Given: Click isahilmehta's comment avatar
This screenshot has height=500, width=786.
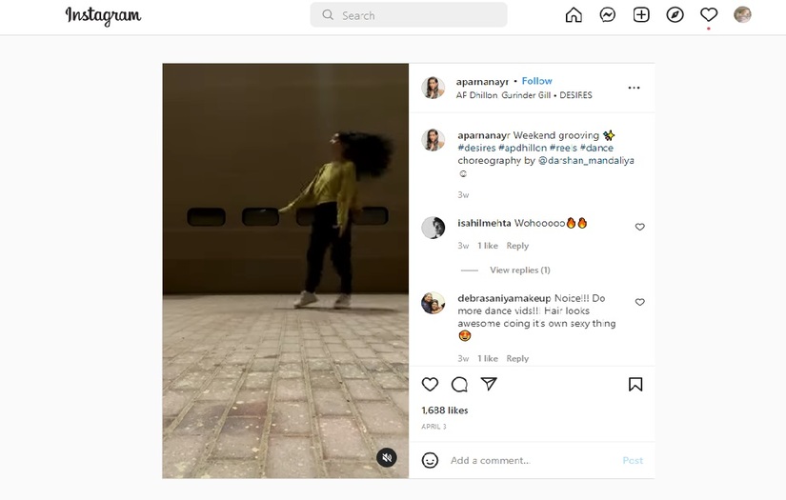Looking at the screenshot, I should (433, 228).
